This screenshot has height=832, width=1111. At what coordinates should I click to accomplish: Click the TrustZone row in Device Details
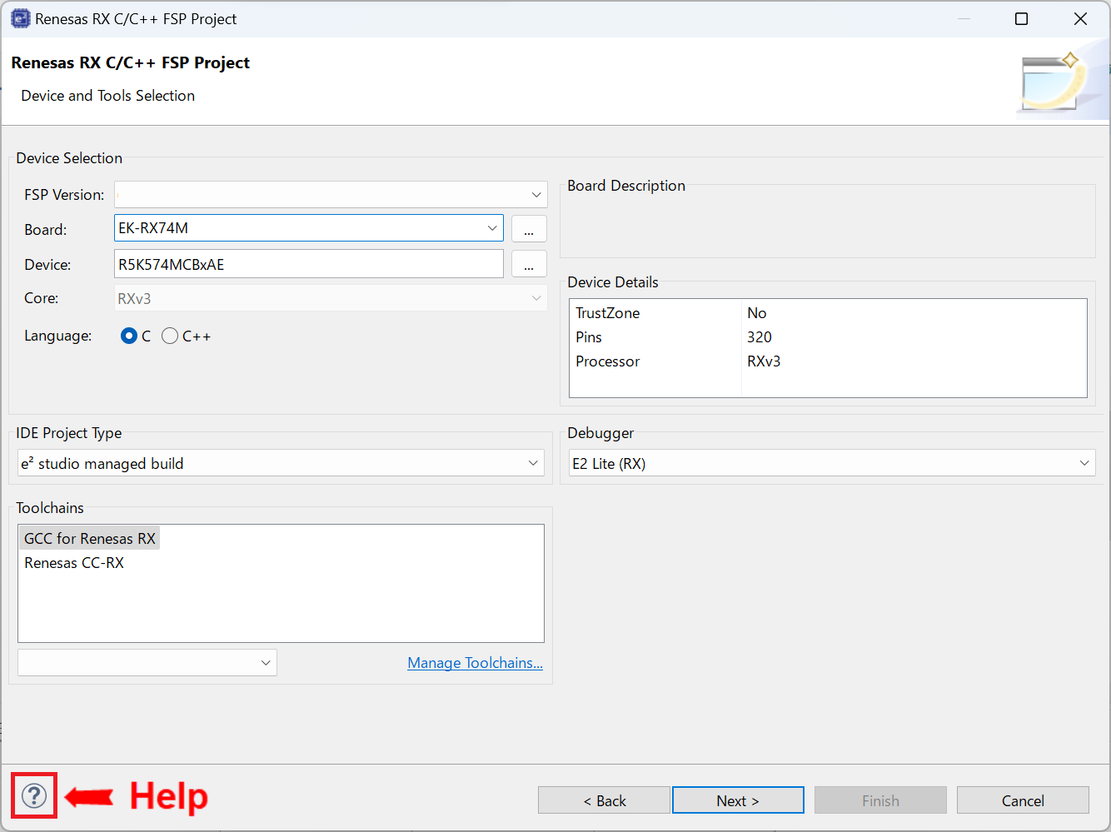[828, 313]
